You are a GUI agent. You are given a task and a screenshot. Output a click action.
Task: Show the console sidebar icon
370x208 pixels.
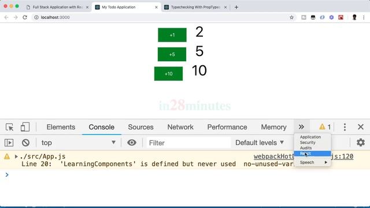9,143
